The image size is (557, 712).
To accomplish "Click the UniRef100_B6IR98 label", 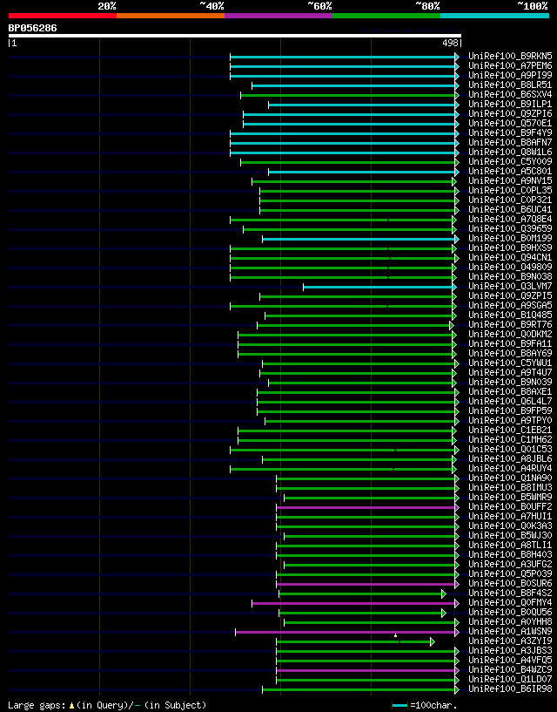I will (510, 688).
